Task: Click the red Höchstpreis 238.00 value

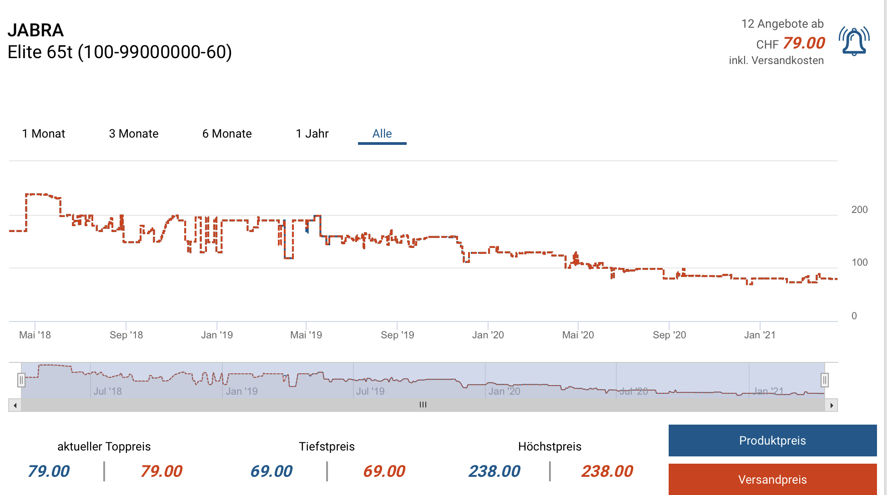Action: [607, 471]
